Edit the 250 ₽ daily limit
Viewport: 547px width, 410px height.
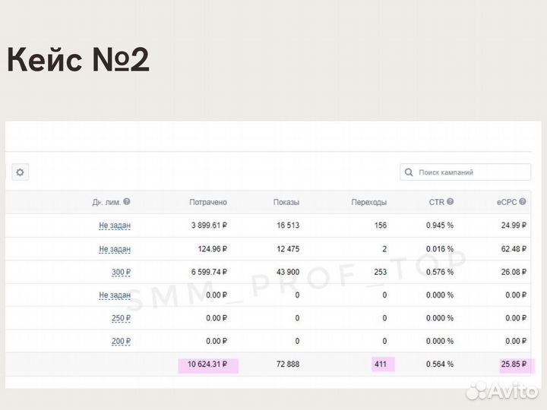[x=121, y=318]
